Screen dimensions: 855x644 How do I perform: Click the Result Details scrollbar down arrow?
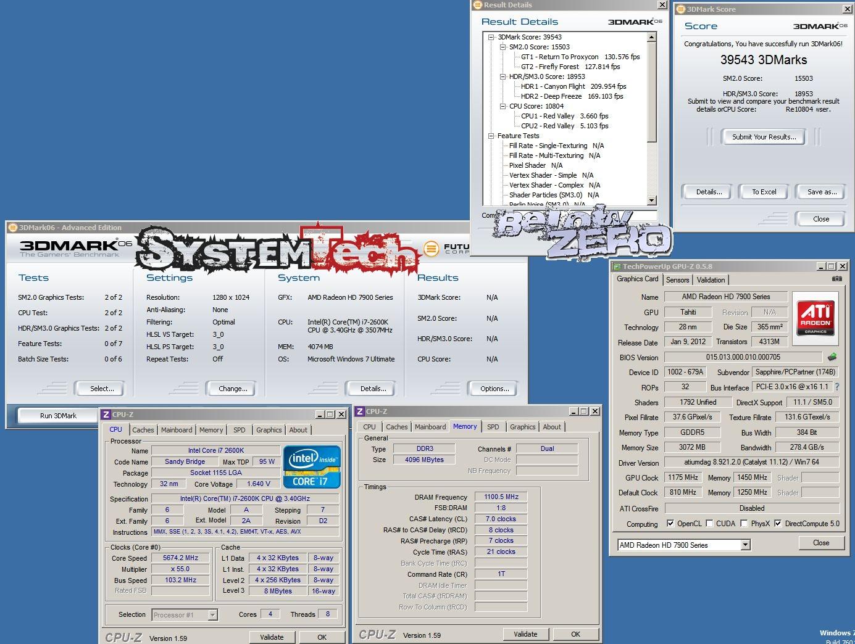[651, 200]
